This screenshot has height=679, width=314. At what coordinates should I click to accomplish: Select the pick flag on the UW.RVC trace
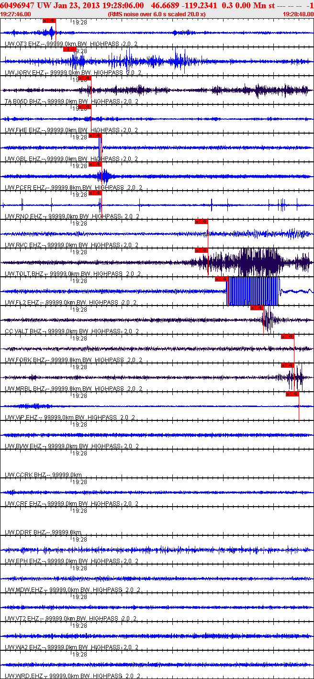(x=202, y=222)
